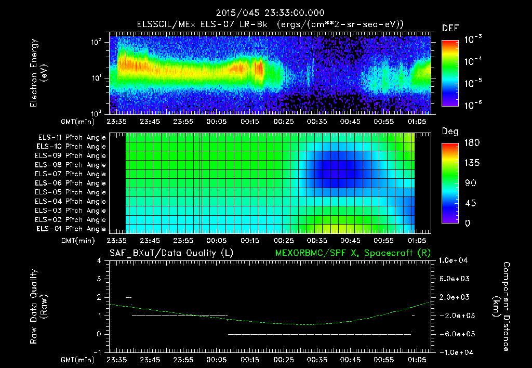The height and width of the screenshot is (368, 532).
Task: Select the ELS-10 Pitch Angle row label
Action: [x=71, y=147]
